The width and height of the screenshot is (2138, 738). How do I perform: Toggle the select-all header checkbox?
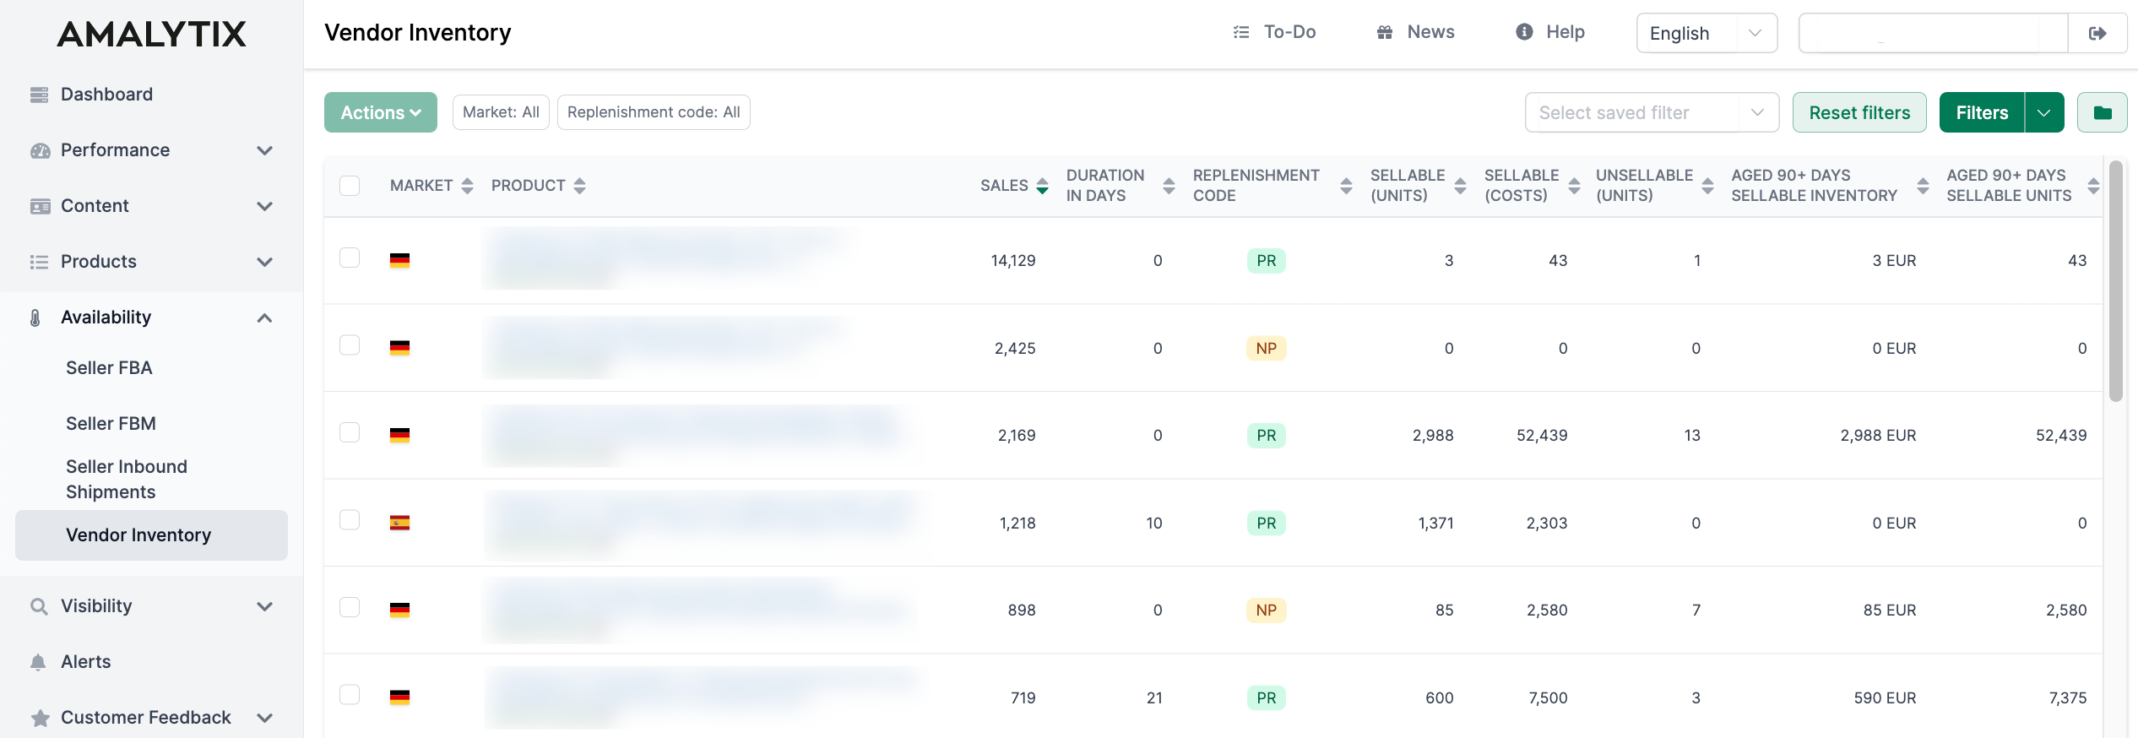pos(350,186)
